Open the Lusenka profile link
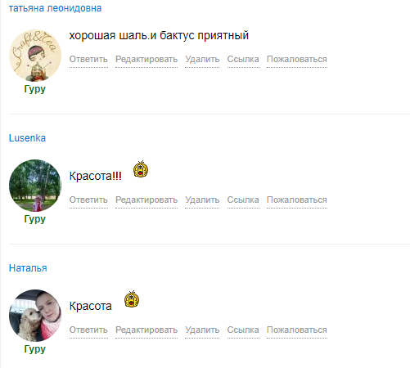The height and width of the screenshot is (368, 410). [x=27, y=138]
